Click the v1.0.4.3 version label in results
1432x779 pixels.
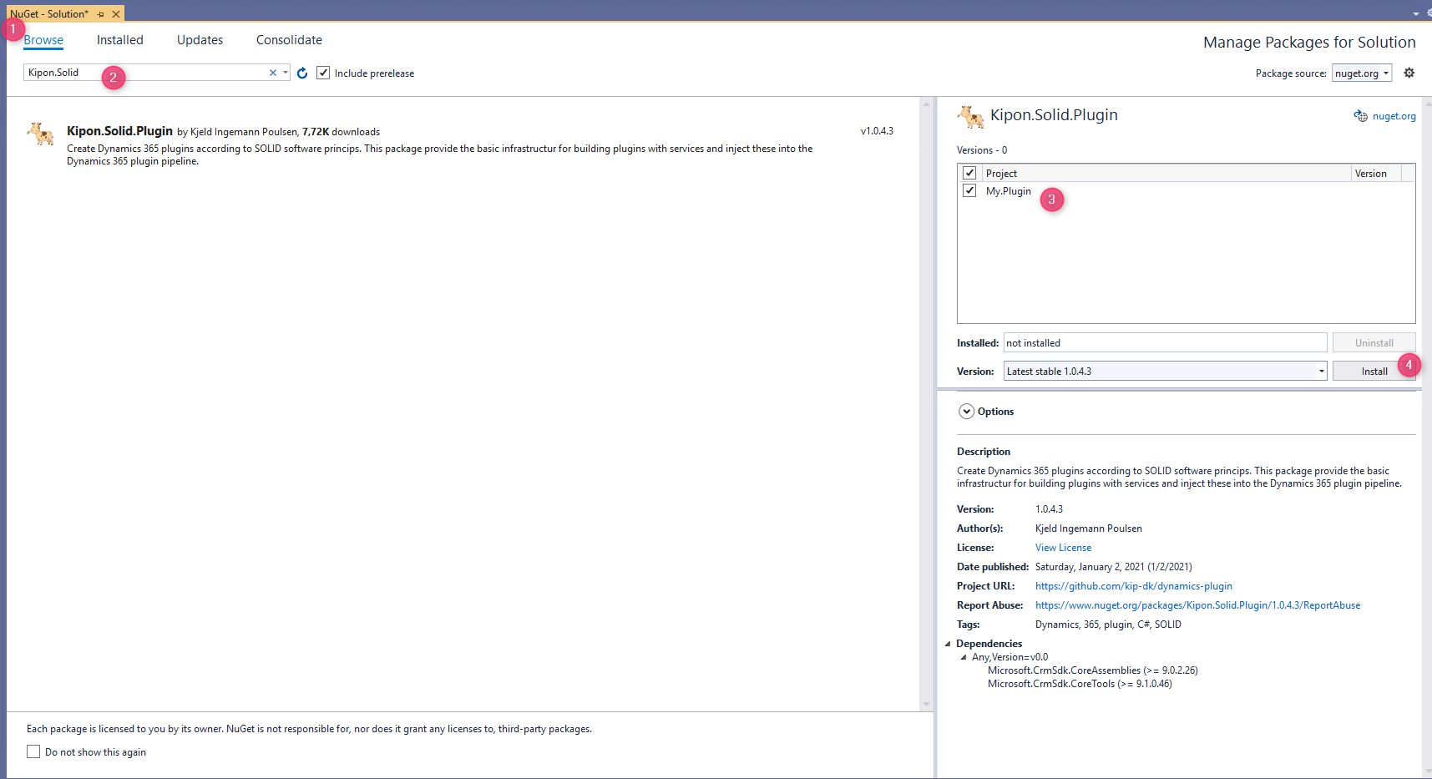pyautogui.click(x=877, y=131)
